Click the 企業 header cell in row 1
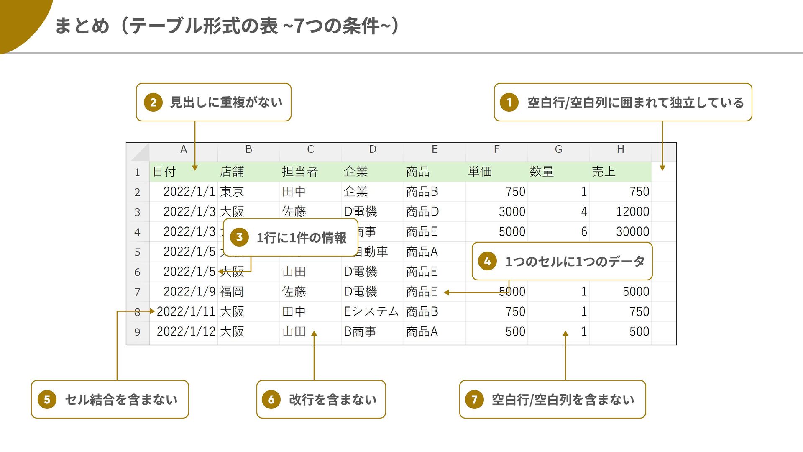Screen dimensions: 803x452 372,172
